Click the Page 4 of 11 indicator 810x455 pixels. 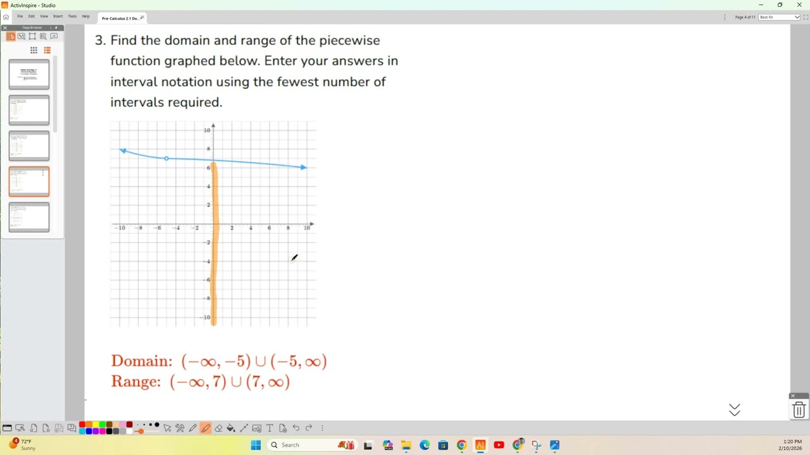point(745,17)
